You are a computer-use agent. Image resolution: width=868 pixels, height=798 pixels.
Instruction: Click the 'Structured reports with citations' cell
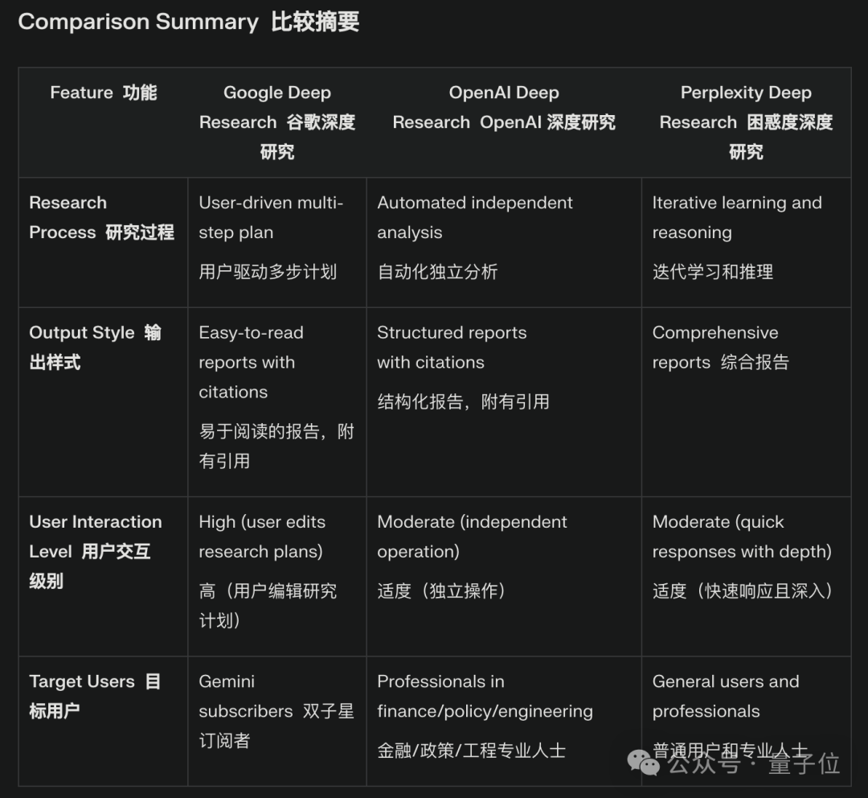tap(463, 366)
